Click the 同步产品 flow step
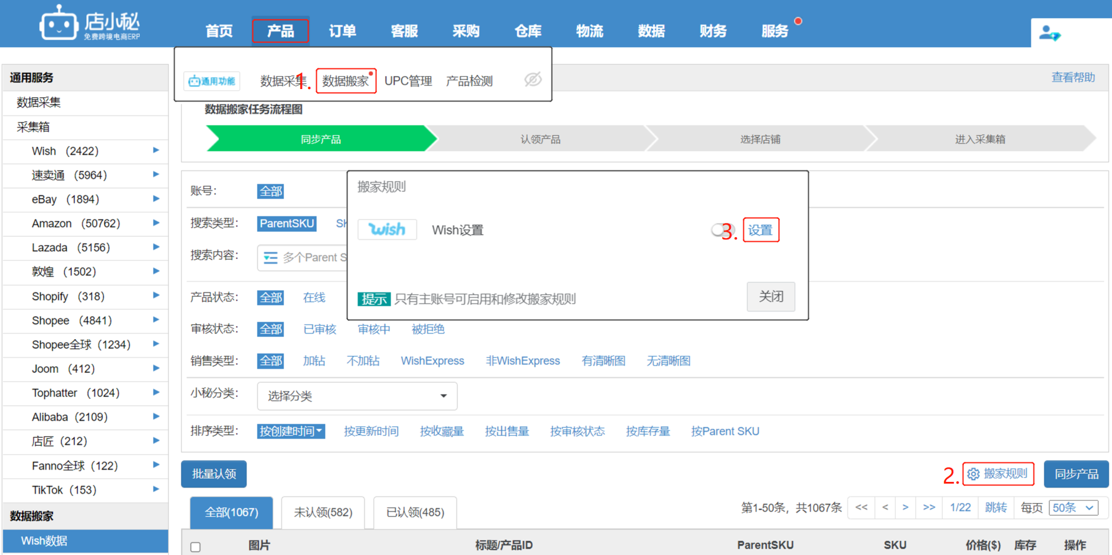 [x=322, y=139]
